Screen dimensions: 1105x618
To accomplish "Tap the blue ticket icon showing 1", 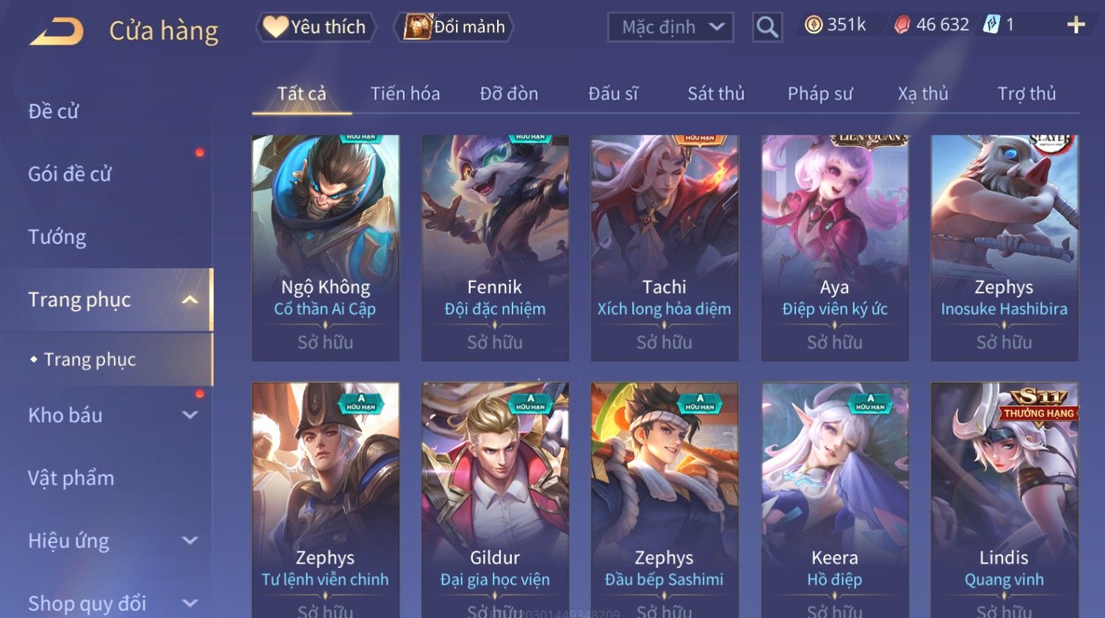I will coord(991,25).
